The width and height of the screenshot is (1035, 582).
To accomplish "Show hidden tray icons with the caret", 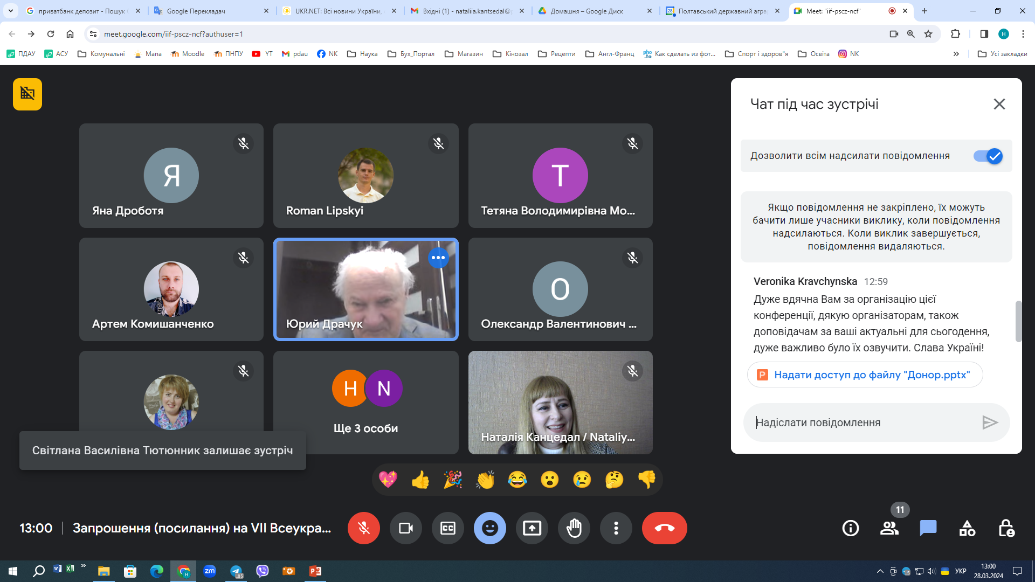I will click(880, 571).
